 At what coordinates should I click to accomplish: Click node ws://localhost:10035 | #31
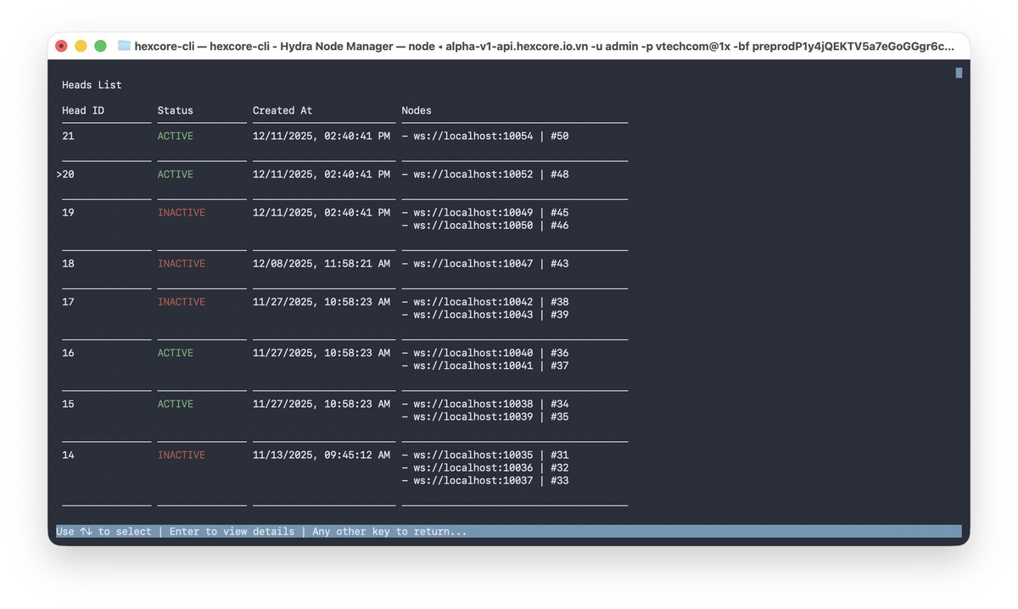coord(485,455)
